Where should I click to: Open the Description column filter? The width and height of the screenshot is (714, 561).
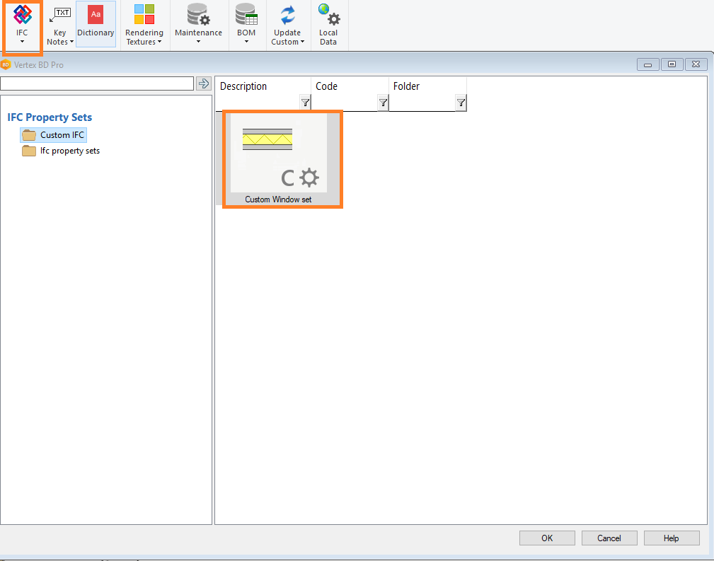click(305, 103)
